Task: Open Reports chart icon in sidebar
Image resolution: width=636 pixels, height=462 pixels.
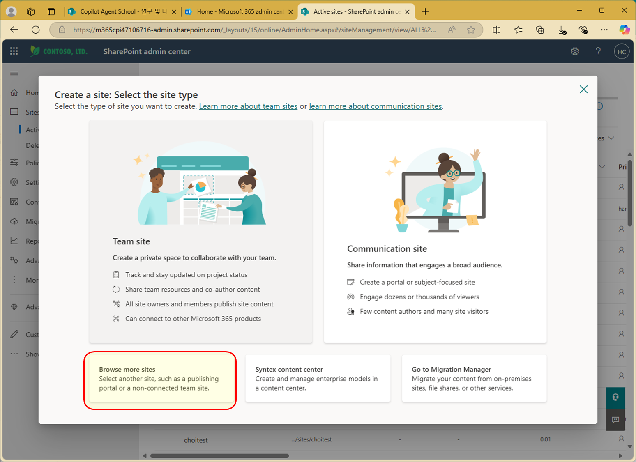Action: [14, 241]
